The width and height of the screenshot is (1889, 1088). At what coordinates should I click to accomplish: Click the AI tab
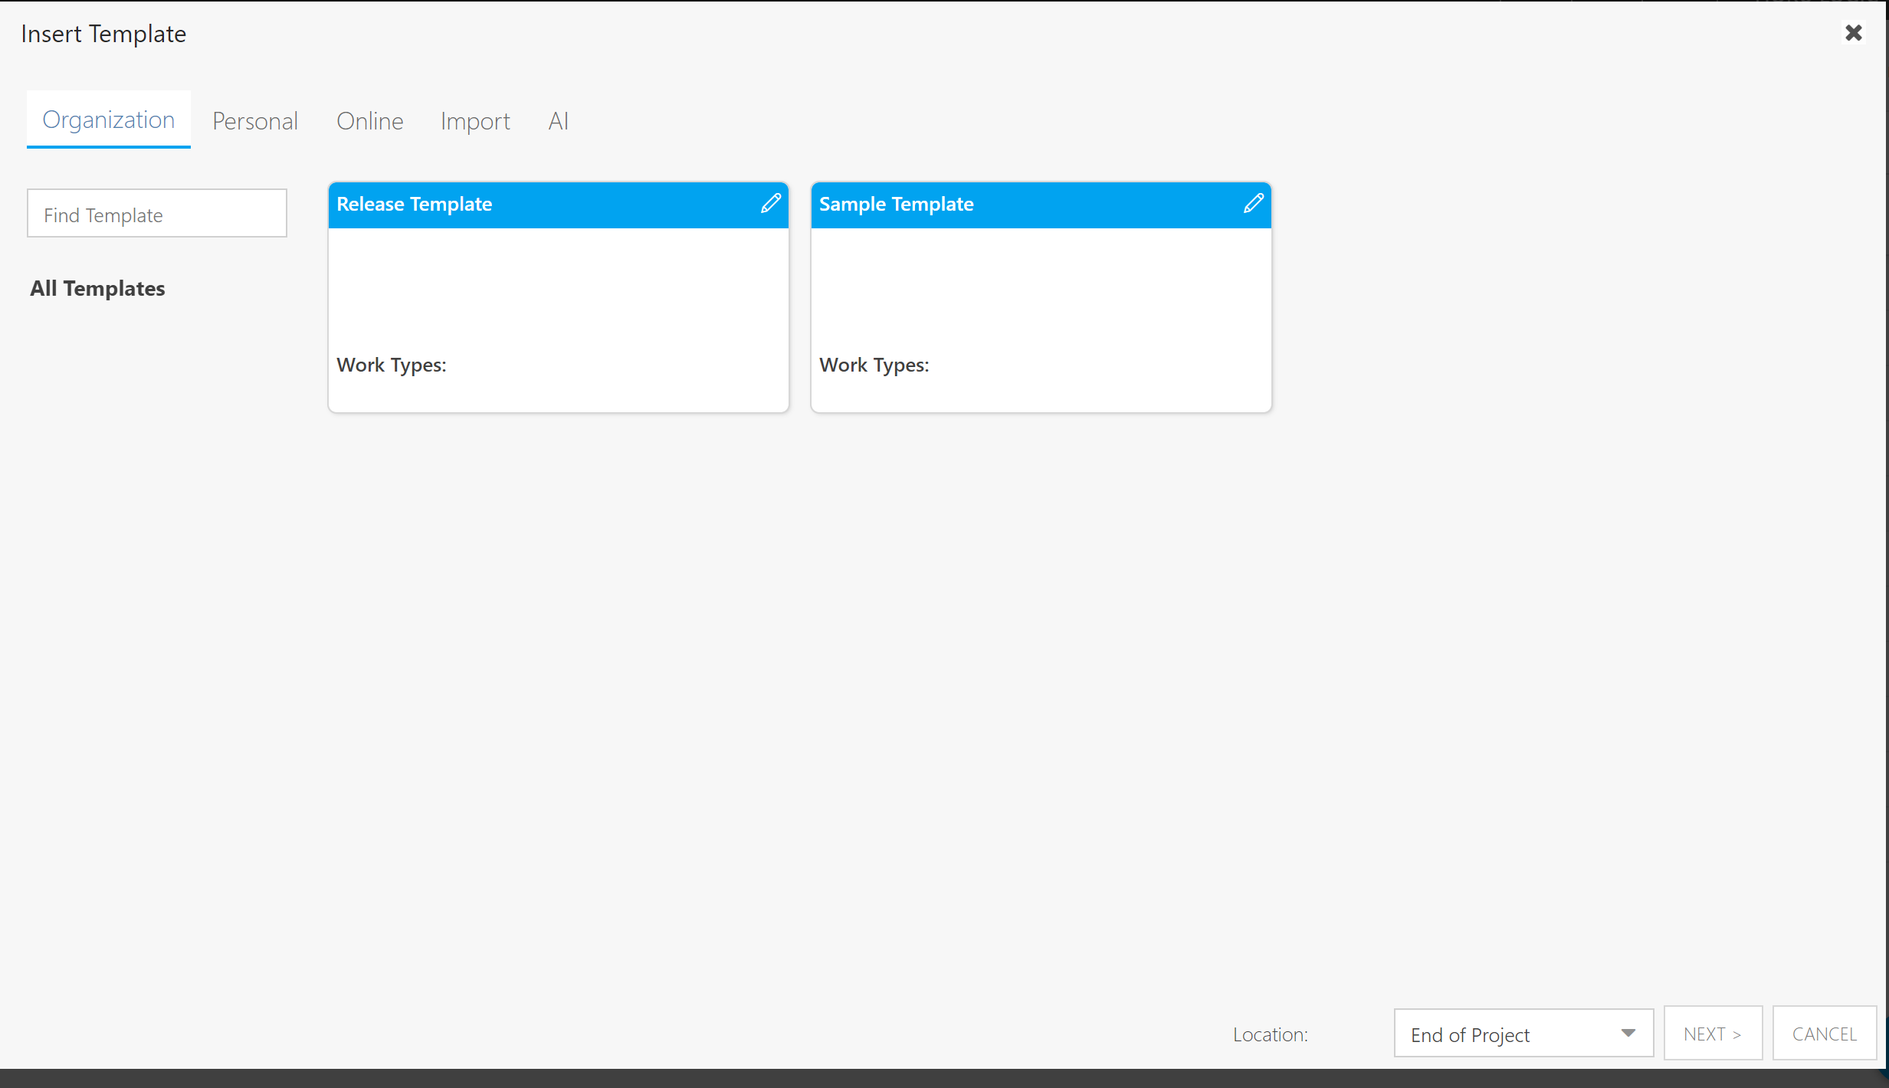(558, 120)
